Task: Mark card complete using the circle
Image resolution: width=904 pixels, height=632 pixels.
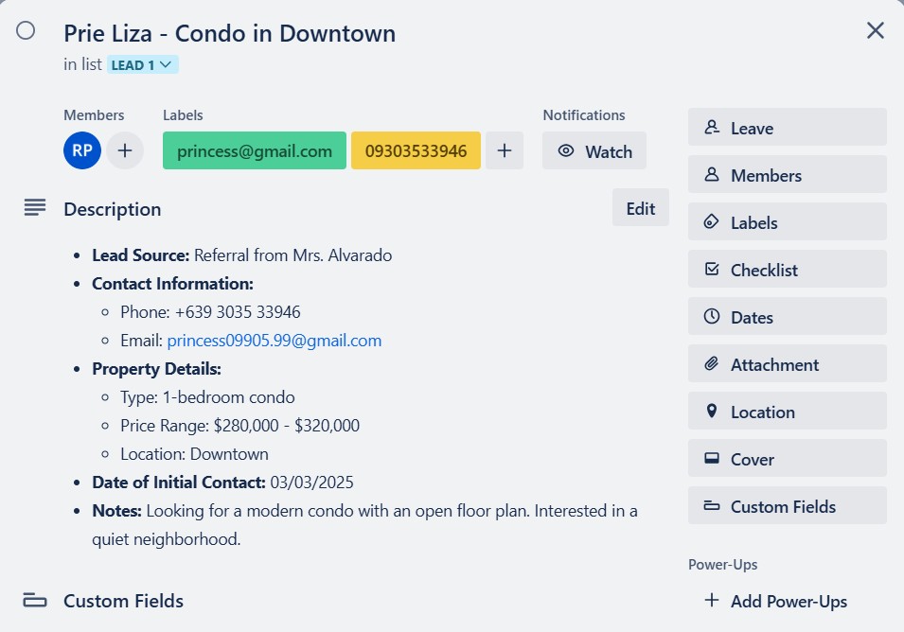Action: (x=26, y=31)
